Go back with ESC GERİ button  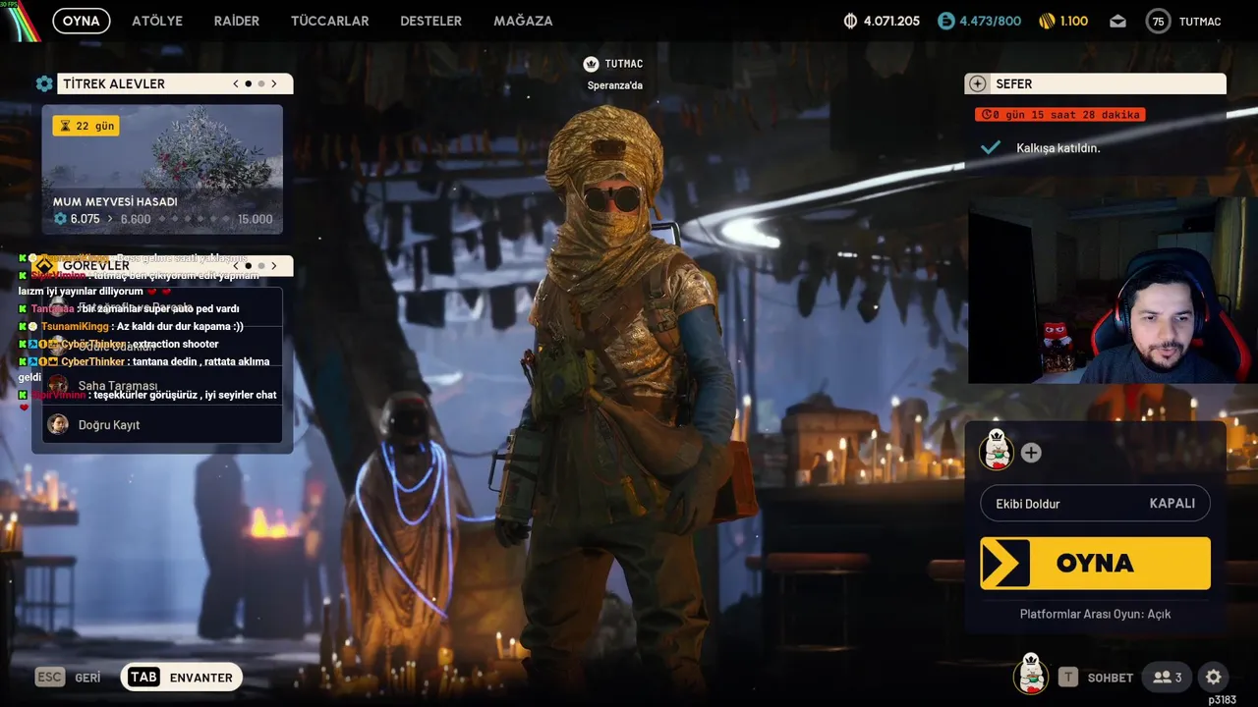(68, 678)
